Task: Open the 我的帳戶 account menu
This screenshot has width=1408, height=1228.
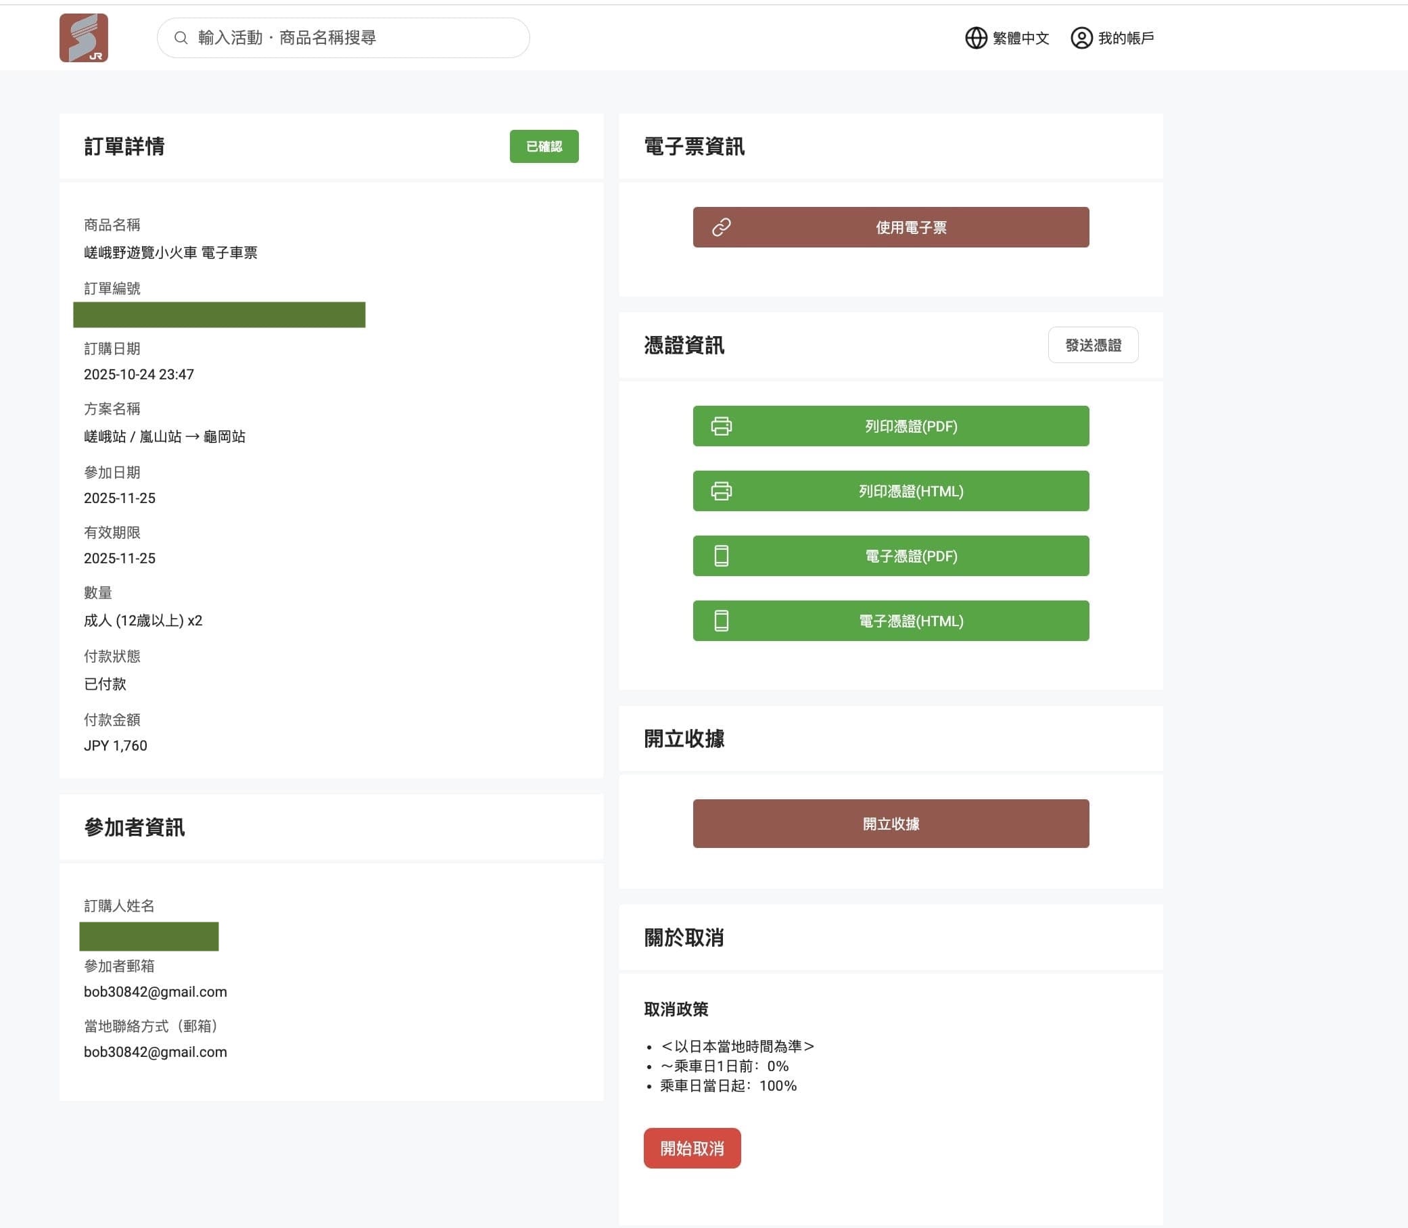Action: tap(1126, 38)
